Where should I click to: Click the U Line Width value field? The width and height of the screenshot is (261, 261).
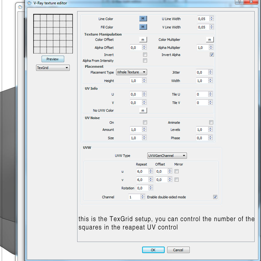click(x=203, y=19)
